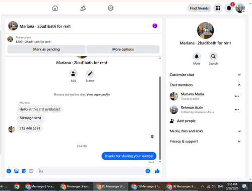Open account profile picture menu

pos(240,8)
